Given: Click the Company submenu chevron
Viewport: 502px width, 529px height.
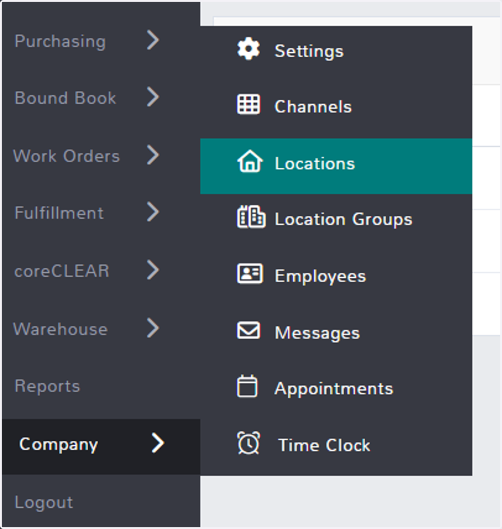Looking at the screenshot, I should pyautogui.click(x=158, y=443).
